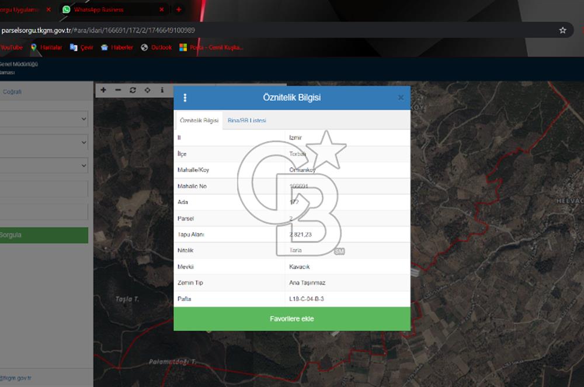Click the Mahalle/Köy label

pos(193,170)
